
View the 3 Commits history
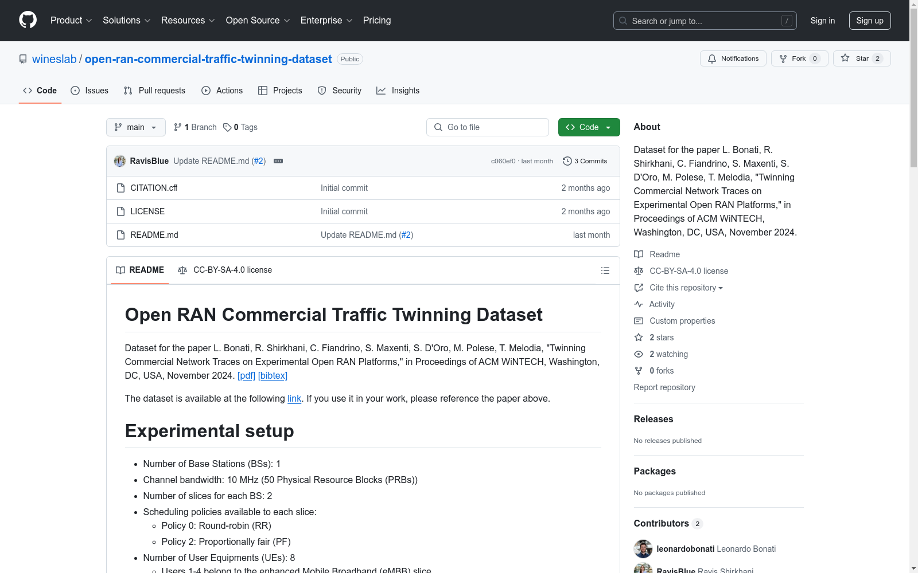[585, 161]
